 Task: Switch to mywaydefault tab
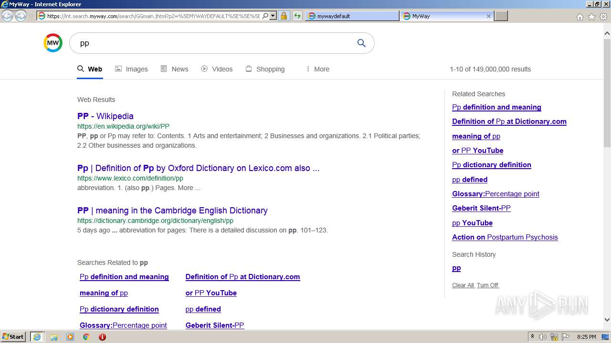(x=352, y=16)
